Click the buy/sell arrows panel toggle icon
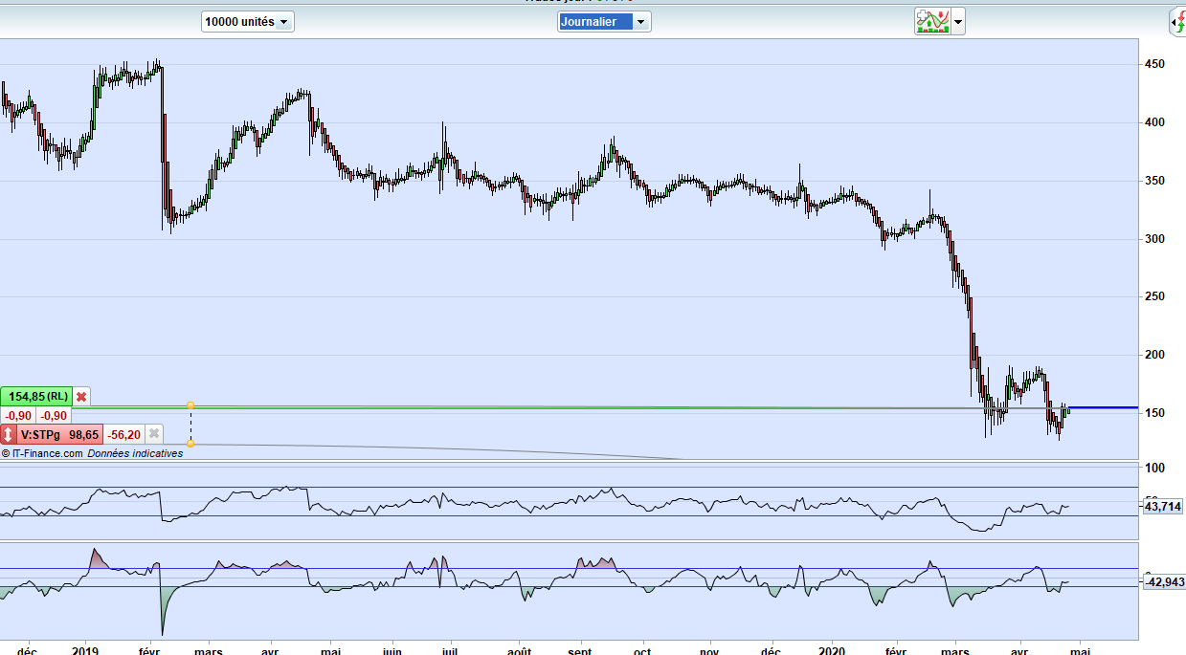The image size is (1186, 655). 1177,22
